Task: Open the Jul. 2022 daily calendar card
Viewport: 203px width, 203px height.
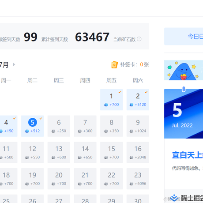Action: pyautogui.click(x=184, y=114)
